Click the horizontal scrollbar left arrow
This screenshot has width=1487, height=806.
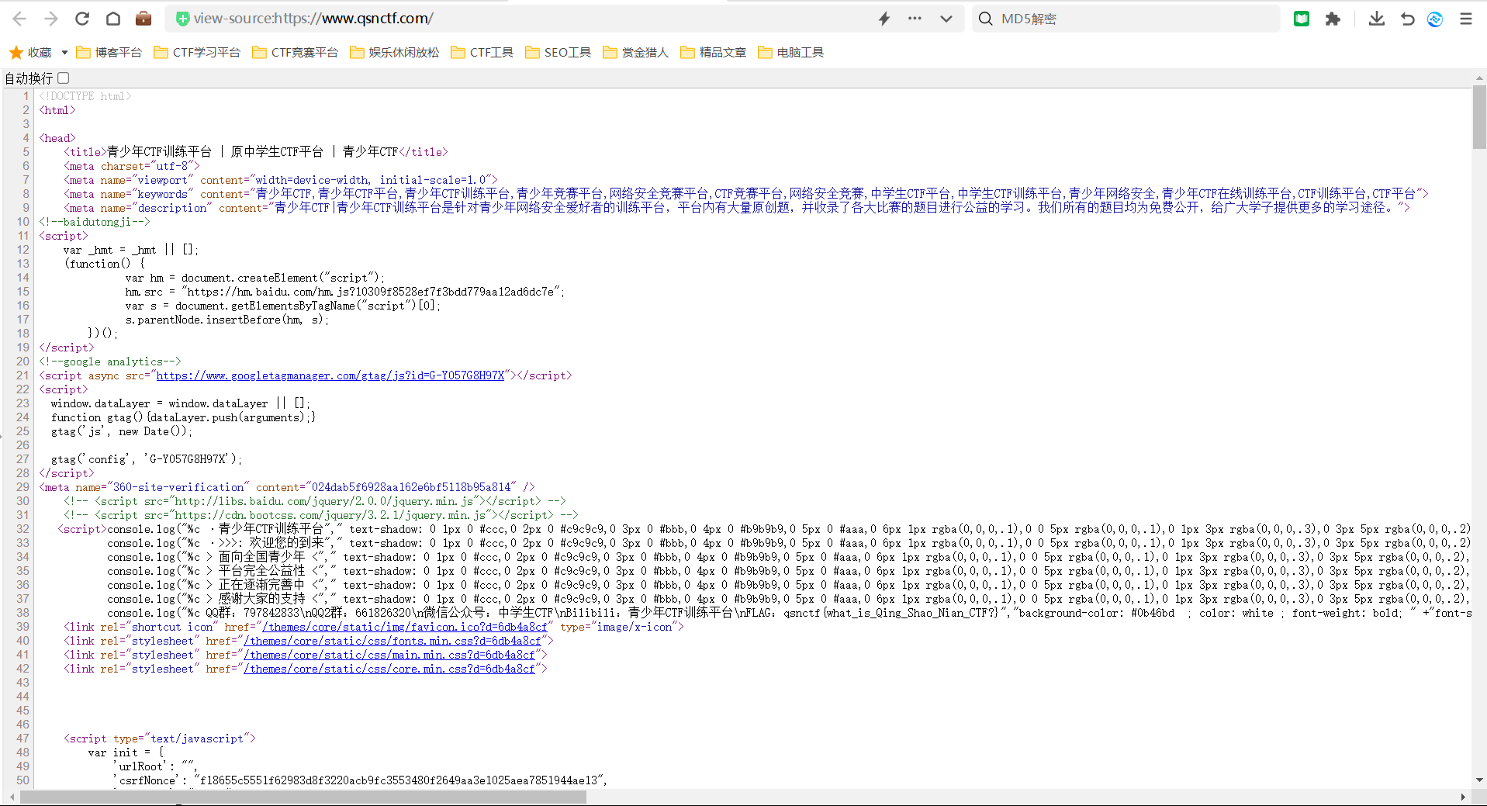click(12, 797)
